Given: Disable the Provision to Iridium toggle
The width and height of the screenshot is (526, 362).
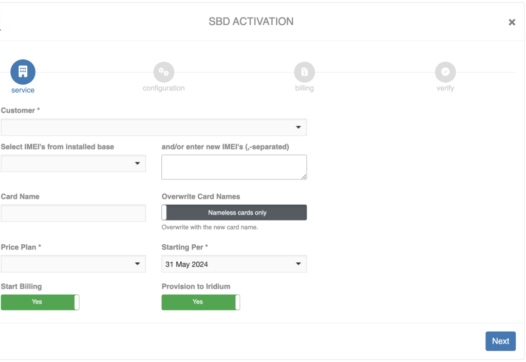Looking at the screenshot, I should tap(201, 302).
